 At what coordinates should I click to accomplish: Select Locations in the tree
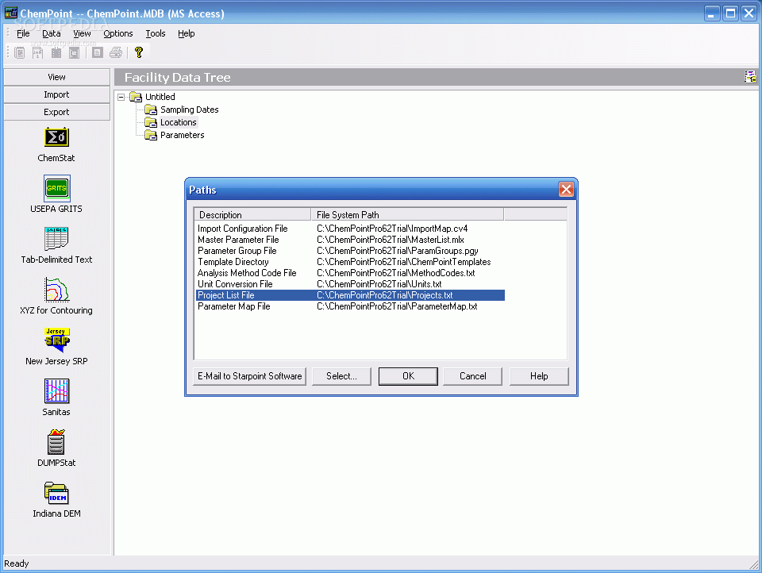(x=179, y=122)
